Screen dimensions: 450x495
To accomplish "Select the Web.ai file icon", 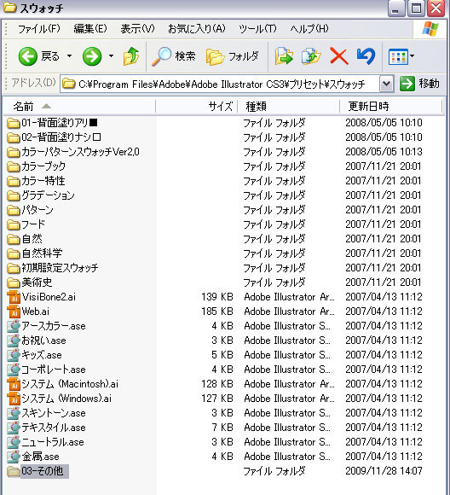I will [x=14, y=312].
